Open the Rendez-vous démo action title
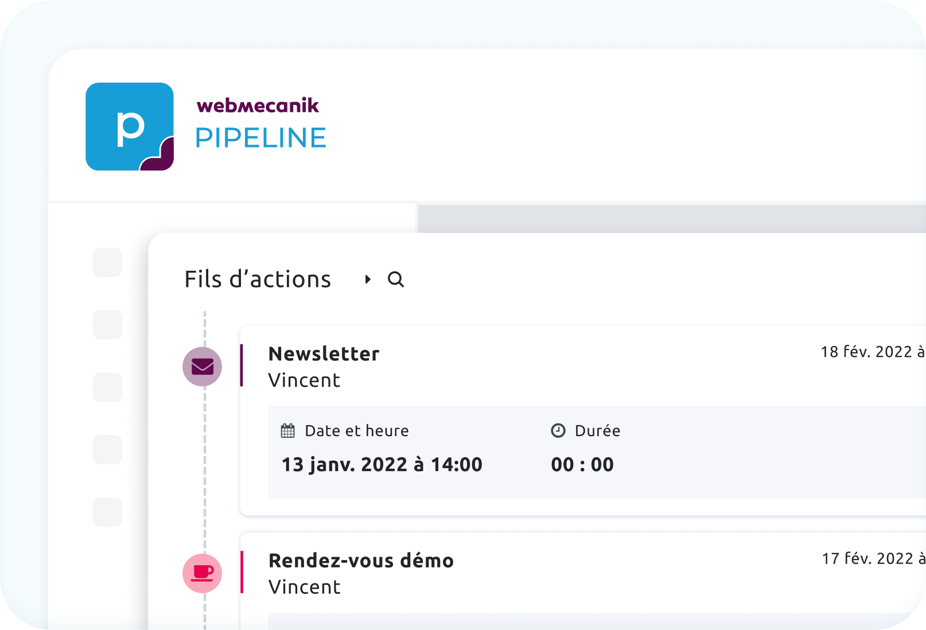 click(x=361, y=561)
